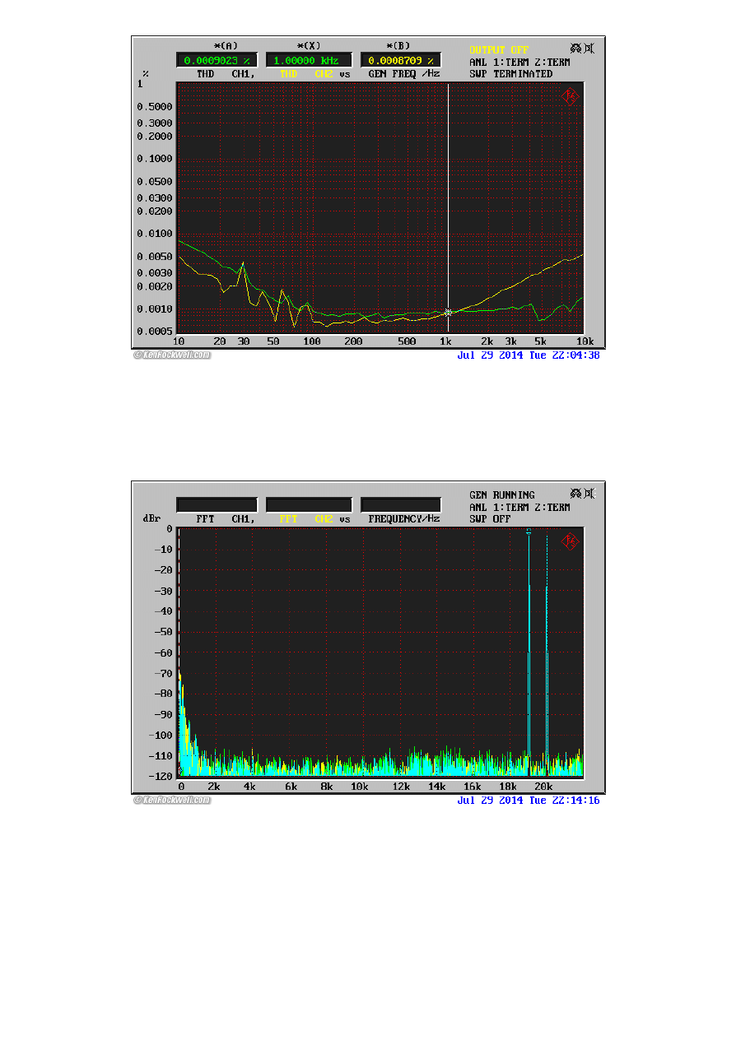Click the muted speaker icon in THD graph
Viewport: 736px width, 1040px height.
tap(589, 49)
